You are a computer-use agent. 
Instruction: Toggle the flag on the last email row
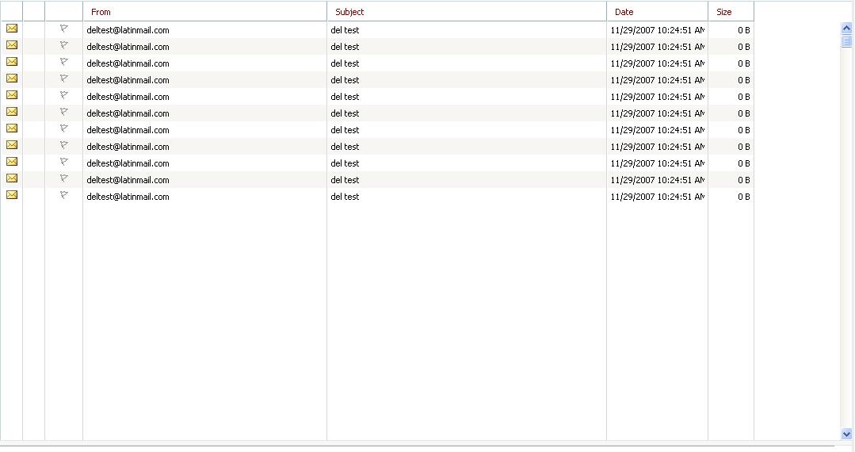64,196
